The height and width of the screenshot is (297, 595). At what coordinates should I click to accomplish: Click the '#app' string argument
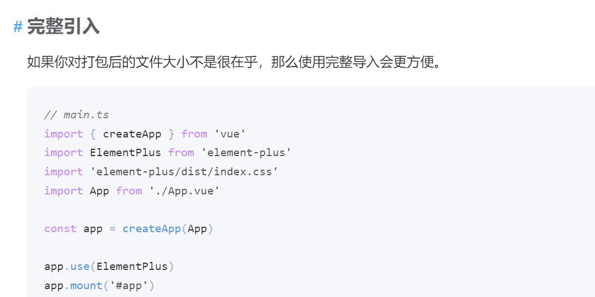[129, 286]
